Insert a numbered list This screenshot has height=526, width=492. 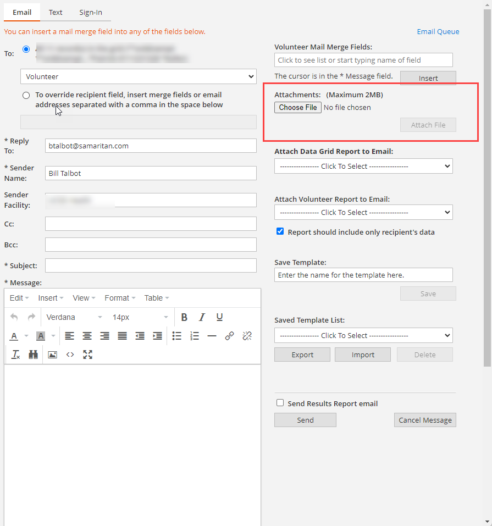pos(195,336)
